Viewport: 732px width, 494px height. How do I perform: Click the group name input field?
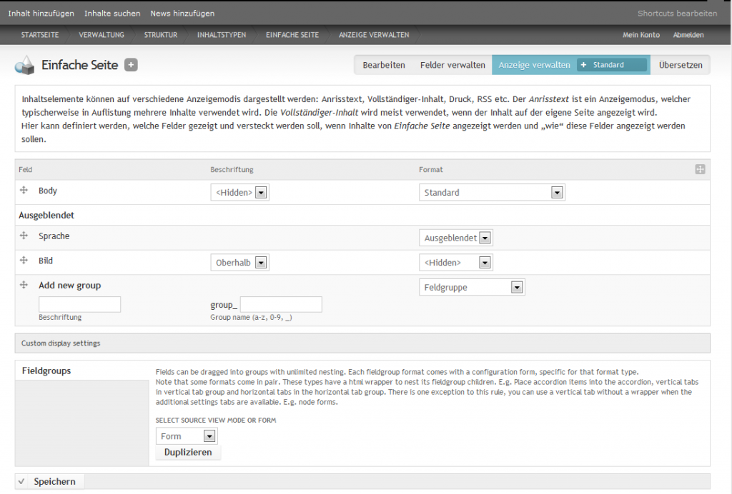point(281,305)
